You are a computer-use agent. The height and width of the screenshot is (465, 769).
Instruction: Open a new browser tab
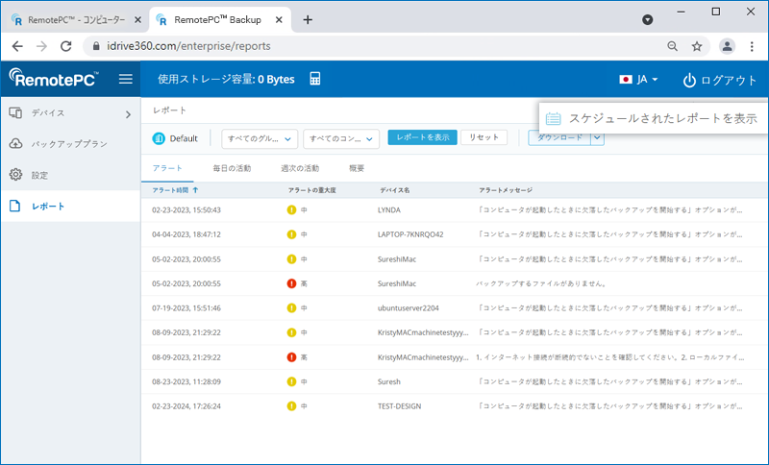[308, 20]
